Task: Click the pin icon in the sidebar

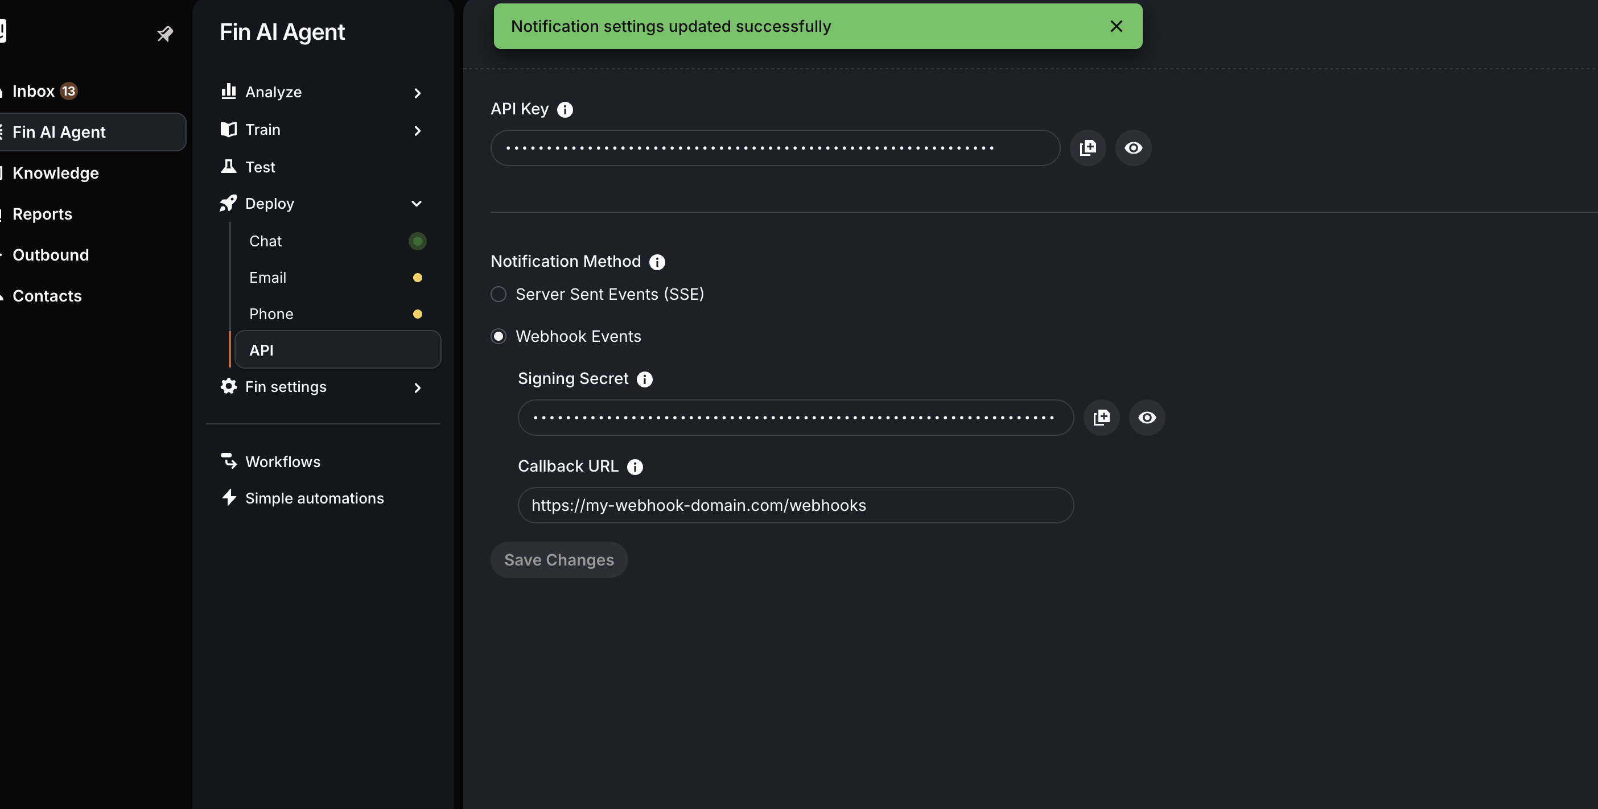Action: point(164,34)
